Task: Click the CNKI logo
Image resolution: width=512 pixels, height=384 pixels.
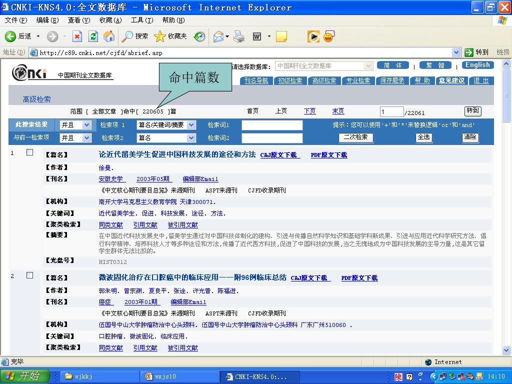Action: pyautogui.click(x=29, y=72)
